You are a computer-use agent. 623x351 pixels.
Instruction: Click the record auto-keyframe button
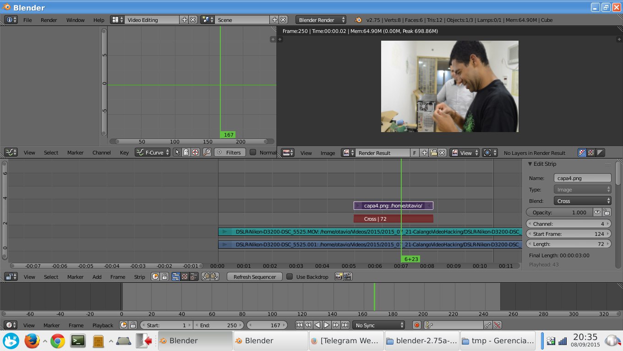[x=417, y=325]
